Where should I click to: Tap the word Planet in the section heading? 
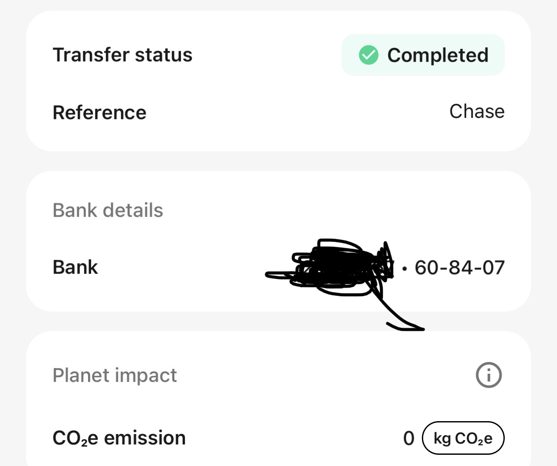pos(81,375)
